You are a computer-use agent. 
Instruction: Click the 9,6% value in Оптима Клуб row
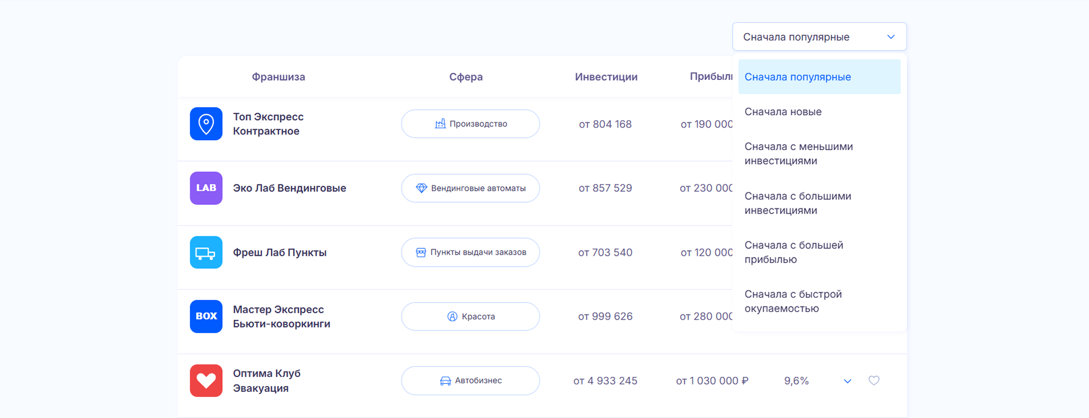tap(797, 380)
